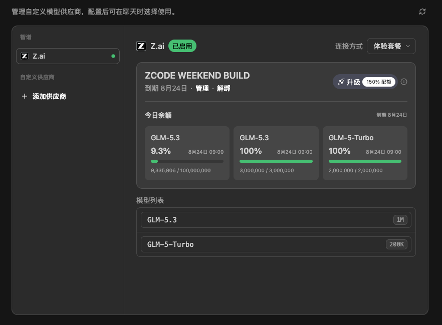Image resolution: width=442 pixels, height=325 pixels.
Task: Click the 自定义供应商 sidebar heading
Action: coord(37,77)
